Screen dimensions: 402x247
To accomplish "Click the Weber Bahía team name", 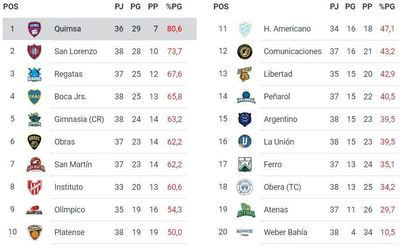I will pyautogui.click(x=285, y=232).
